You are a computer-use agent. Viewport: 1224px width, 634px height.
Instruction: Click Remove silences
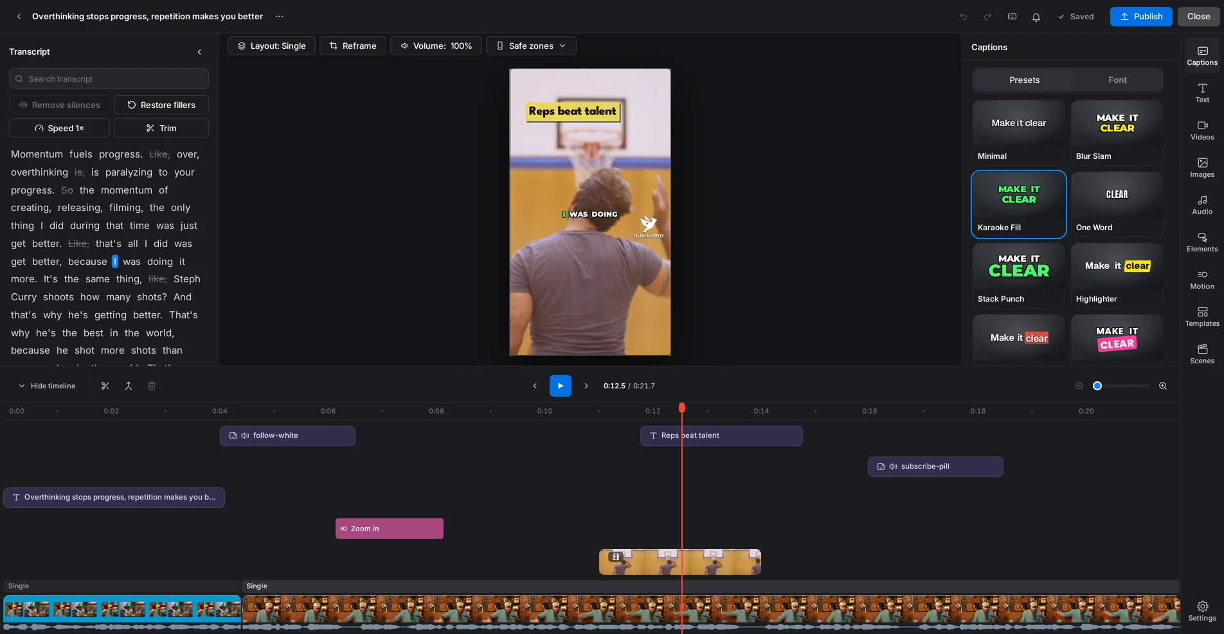point(59,105)
